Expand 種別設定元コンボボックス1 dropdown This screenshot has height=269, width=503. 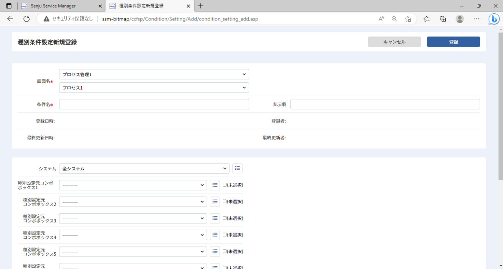(133, 185)
